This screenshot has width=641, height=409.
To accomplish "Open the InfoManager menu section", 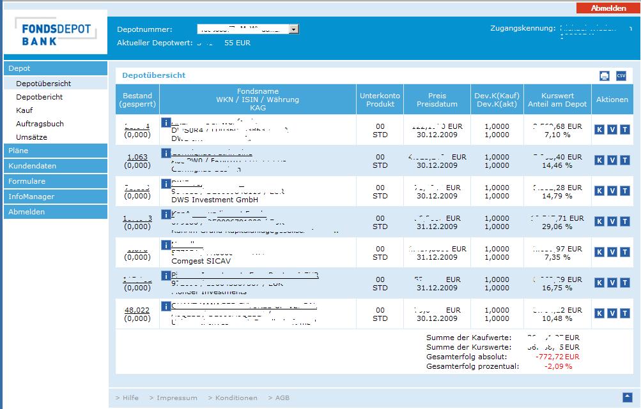I will [x=56, y=197].
